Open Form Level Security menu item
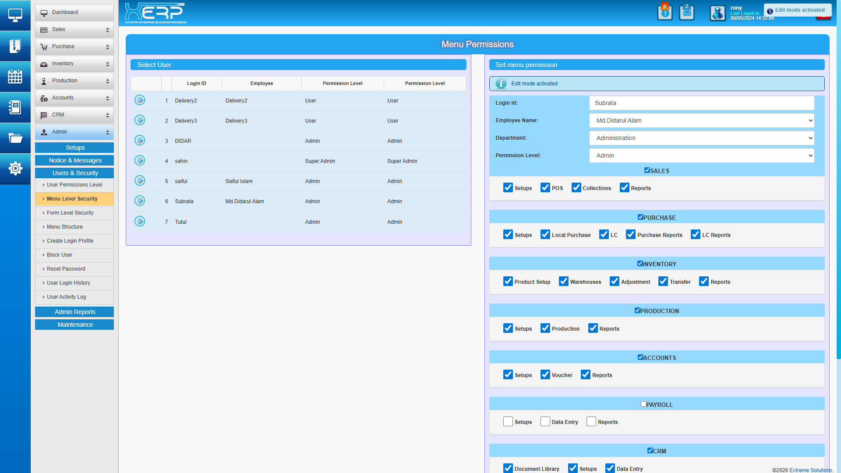The height and width of the screenshot is (473, 841). tap(70, 213)
